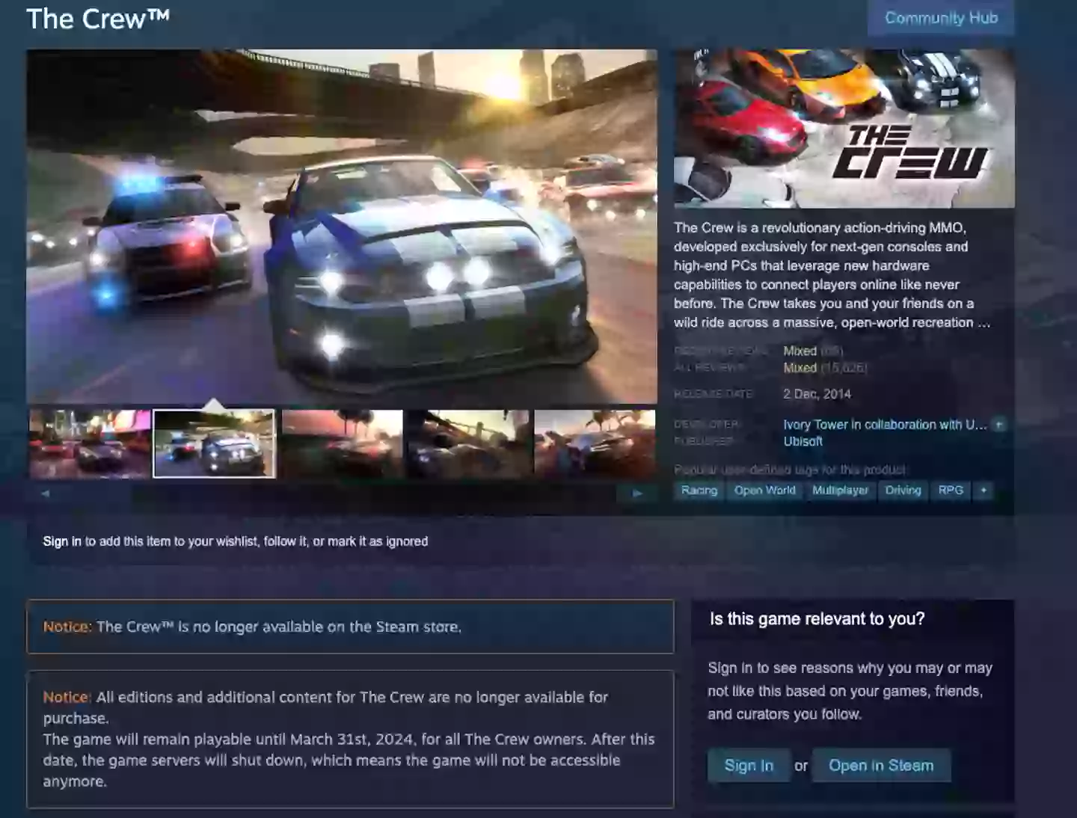Open the Community Hub
Image resolution: width=1077 pixels, height=818 pixels.
click(940, 18)
